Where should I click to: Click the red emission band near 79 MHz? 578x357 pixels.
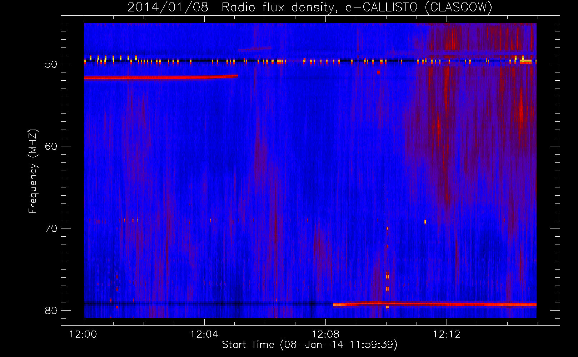click(x=434, y=304)
